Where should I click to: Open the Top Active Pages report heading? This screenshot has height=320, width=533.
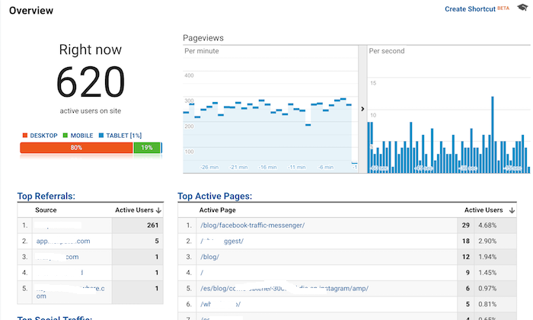pyautogui.click(x=215, y=196)
